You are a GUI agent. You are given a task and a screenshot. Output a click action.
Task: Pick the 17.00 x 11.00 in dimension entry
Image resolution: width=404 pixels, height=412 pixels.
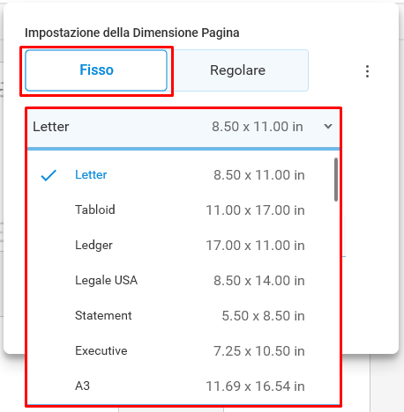click(x=255, y=246)
